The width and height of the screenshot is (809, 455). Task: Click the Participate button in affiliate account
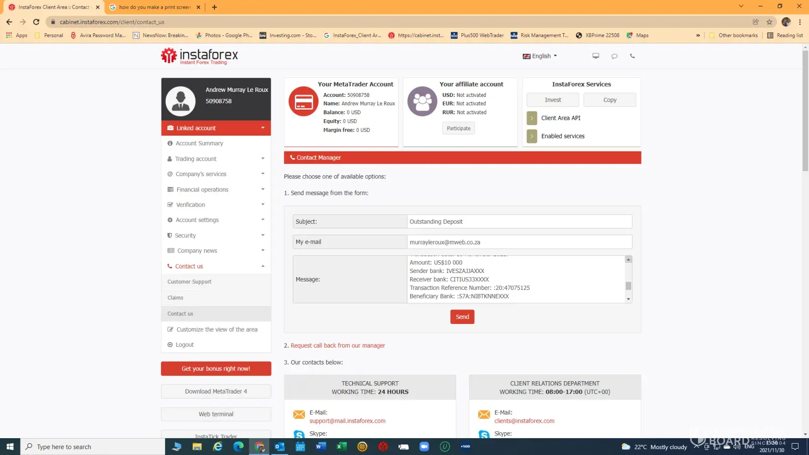tap(458, 128)
